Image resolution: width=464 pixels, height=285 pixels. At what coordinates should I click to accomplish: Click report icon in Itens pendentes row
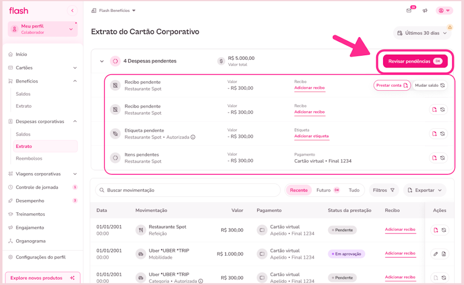click(x=434, y=158)
